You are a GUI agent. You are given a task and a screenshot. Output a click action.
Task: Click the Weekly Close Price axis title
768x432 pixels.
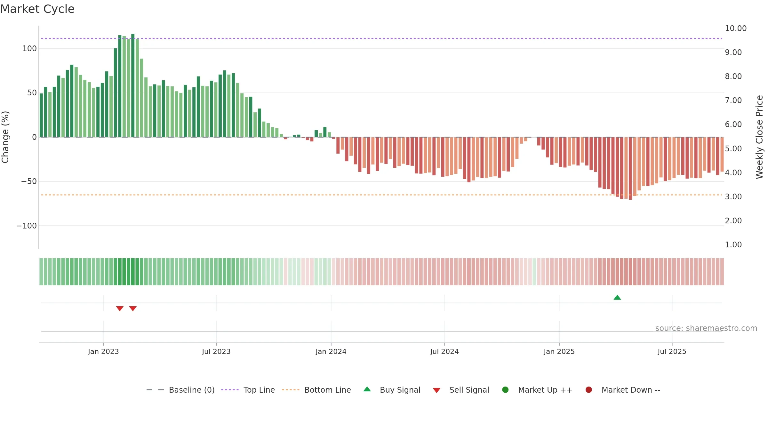coord(759,137)
